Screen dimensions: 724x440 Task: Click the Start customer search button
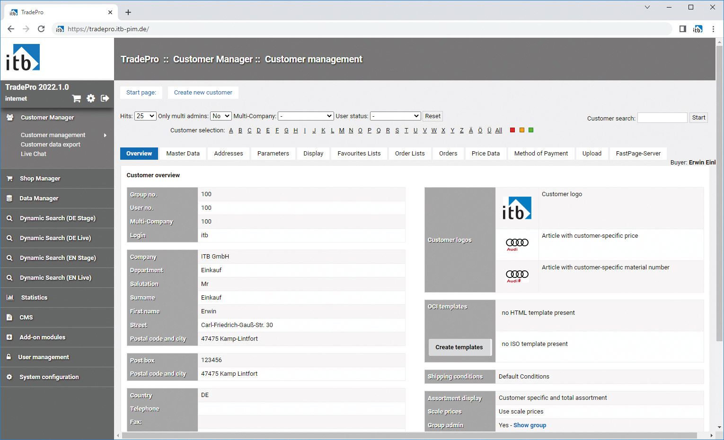tap(698, 118)
